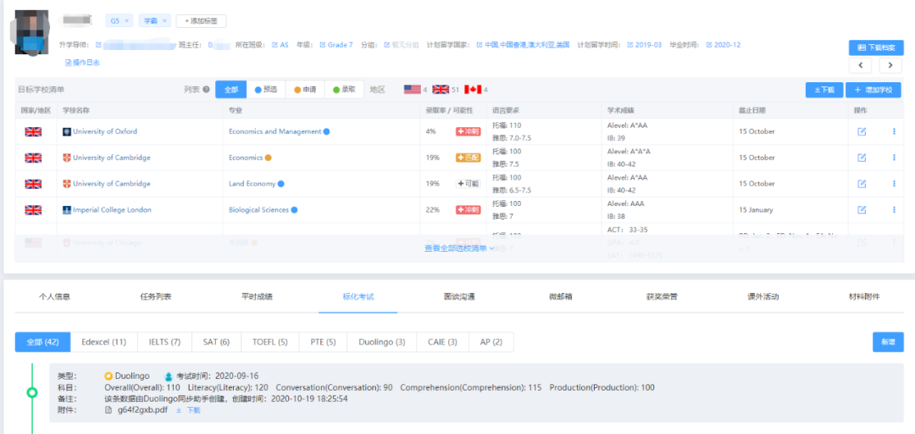The height and width of the screenshot is (434, 915).
Task: Select the 申请 list filter
Action: pos(305,90)
